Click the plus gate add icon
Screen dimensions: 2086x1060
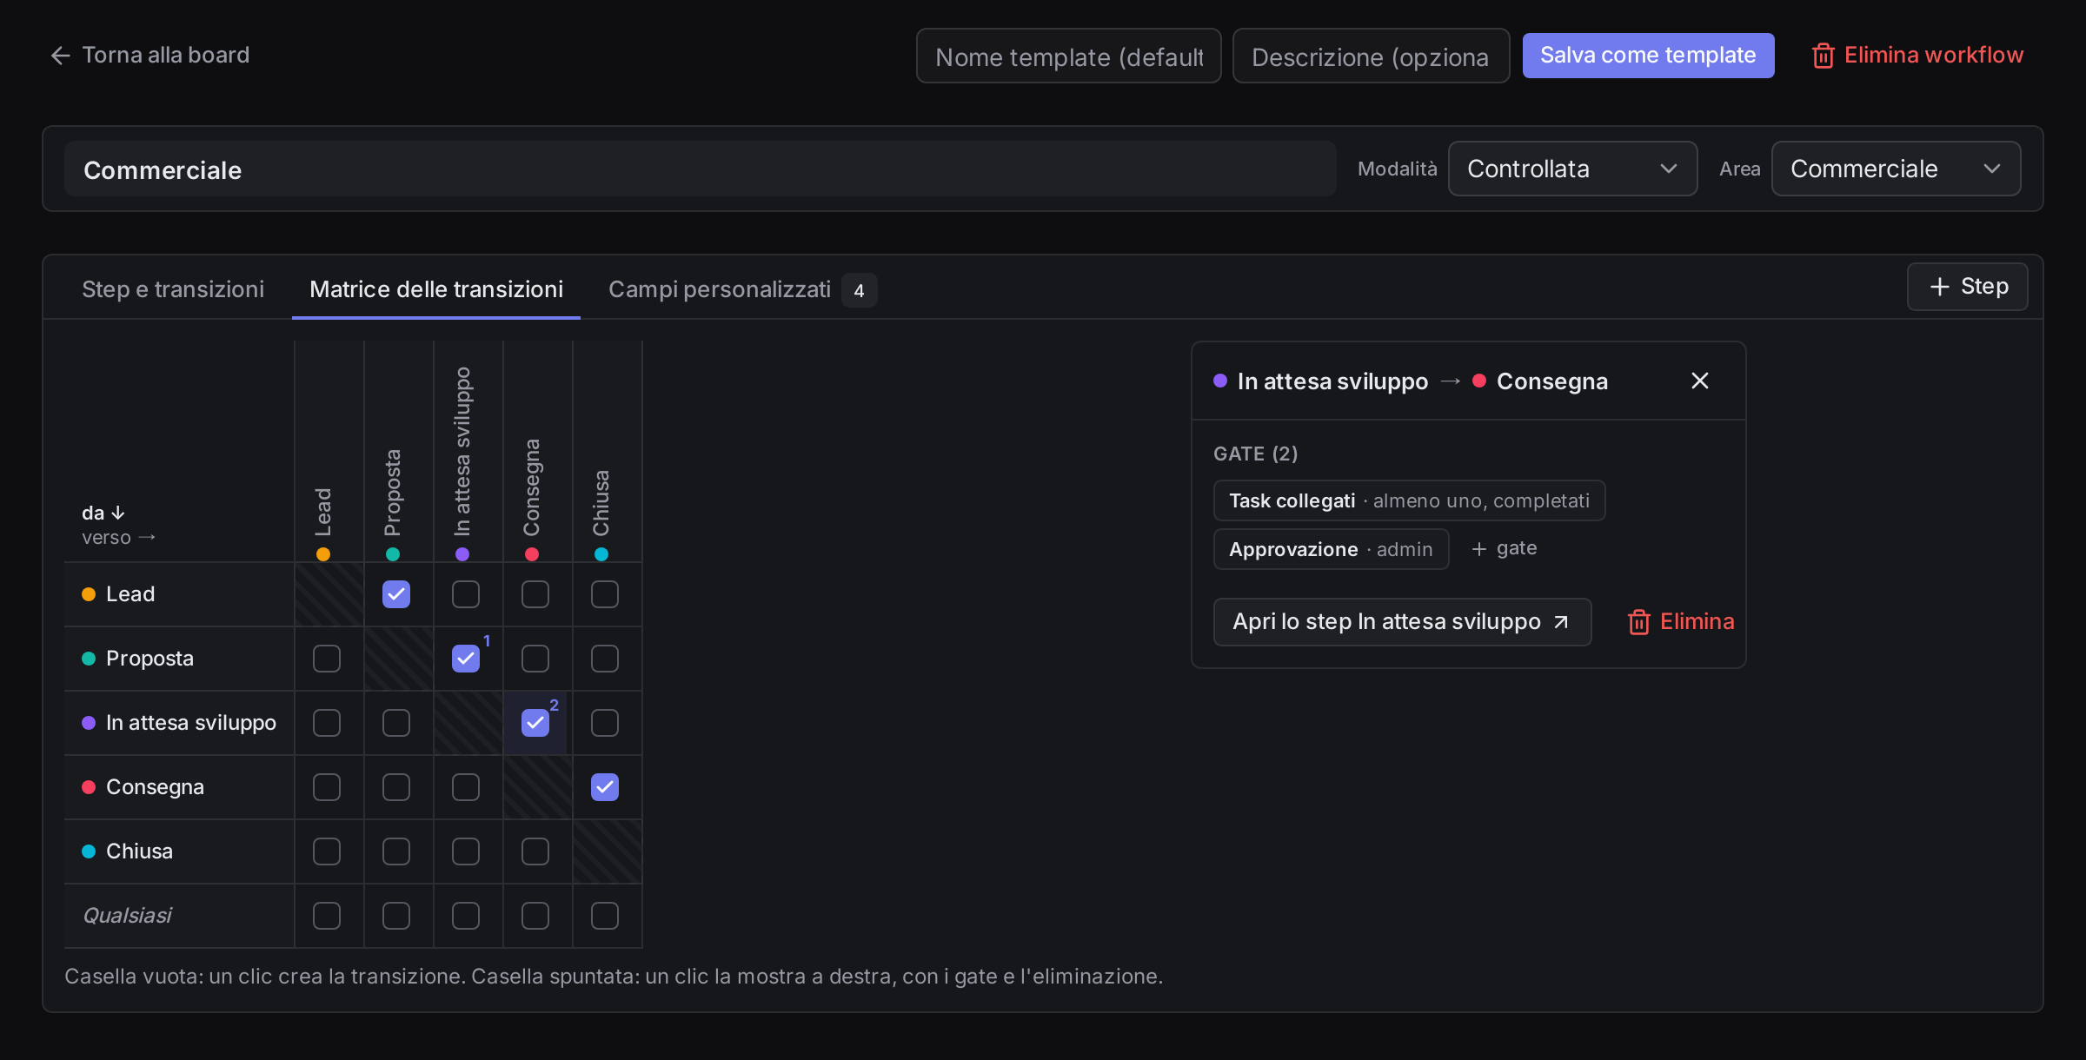click(x=1478, y=549)
